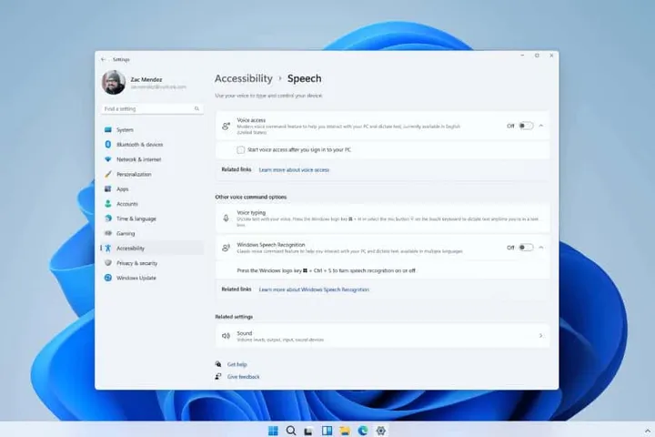Select Network & internet icon

tap(107, 159)
